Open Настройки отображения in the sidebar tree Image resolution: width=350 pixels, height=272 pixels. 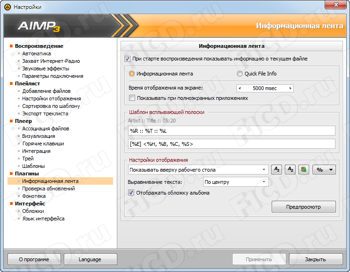[51, 98]
